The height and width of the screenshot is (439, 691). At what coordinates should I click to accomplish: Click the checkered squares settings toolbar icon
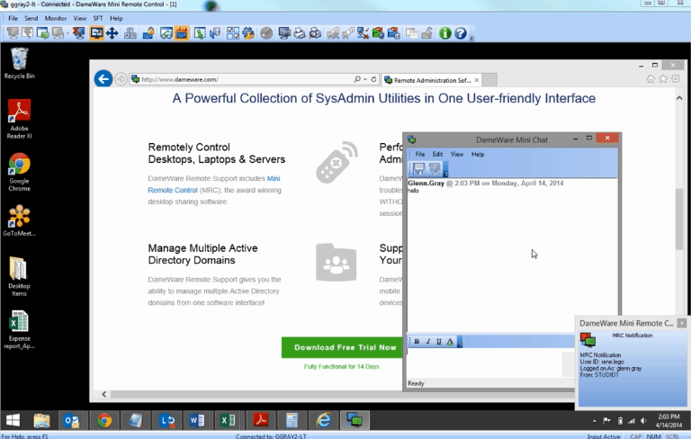click(x=233, y=33)
